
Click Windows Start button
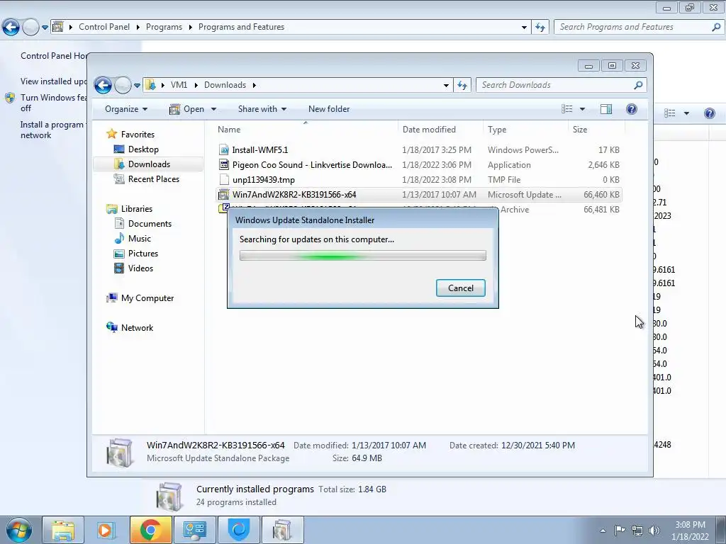19,530
